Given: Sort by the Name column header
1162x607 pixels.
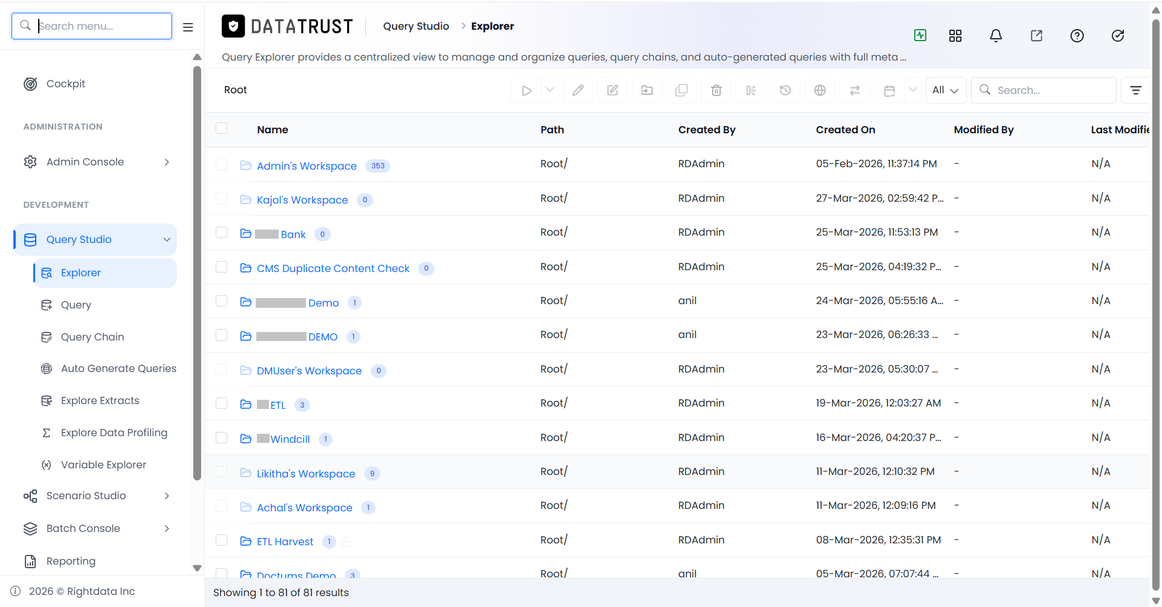Looking at the screenshot, I should click(273, 130).
